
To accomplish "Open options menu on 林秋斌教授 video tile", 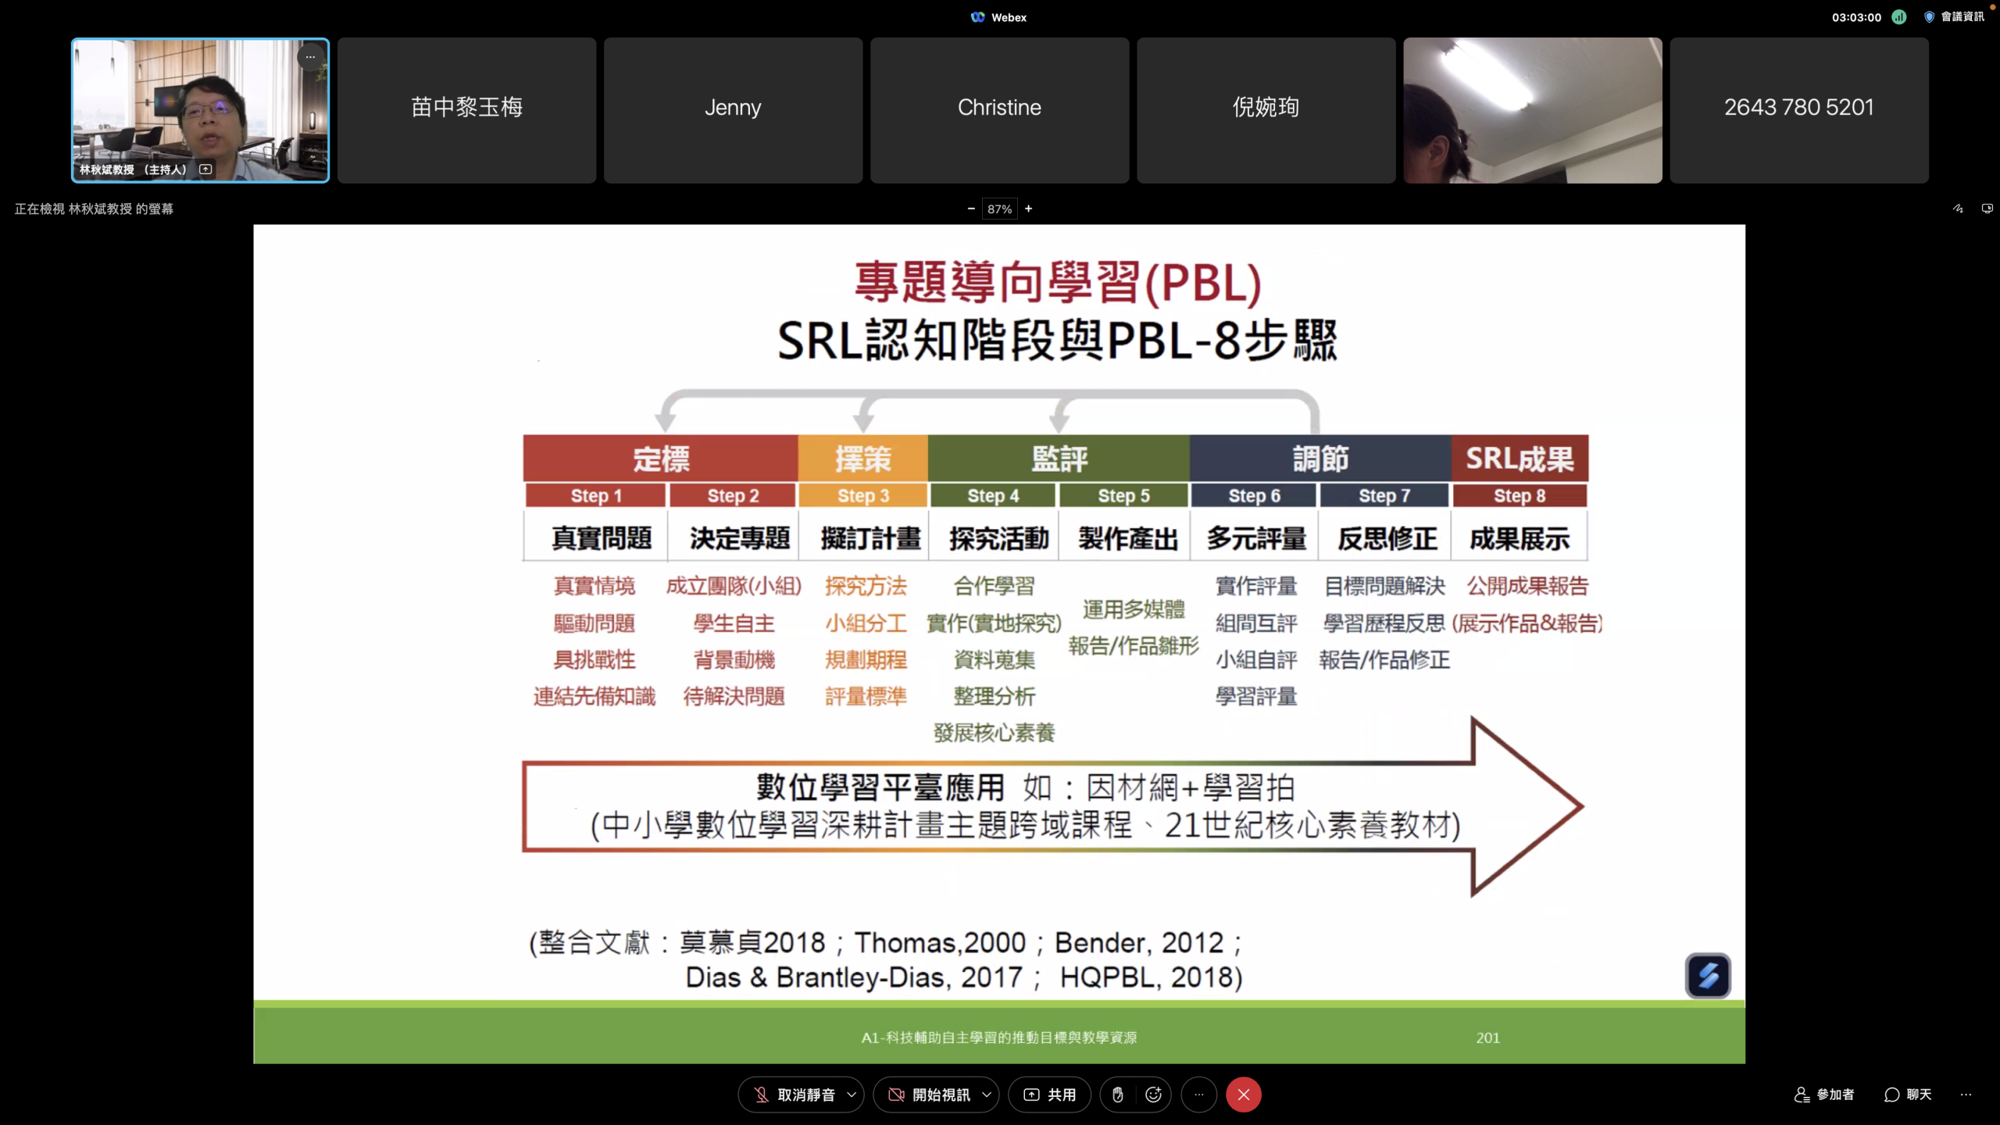I will [310, 57].
